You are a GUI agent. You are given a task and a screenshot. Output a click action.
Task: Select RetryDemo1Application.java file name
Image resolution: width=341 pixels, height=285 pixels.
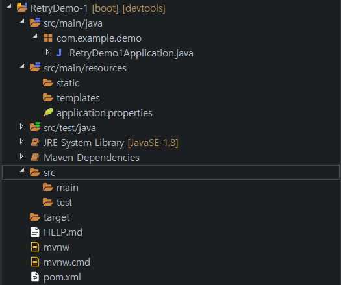(x=131, y=53)
